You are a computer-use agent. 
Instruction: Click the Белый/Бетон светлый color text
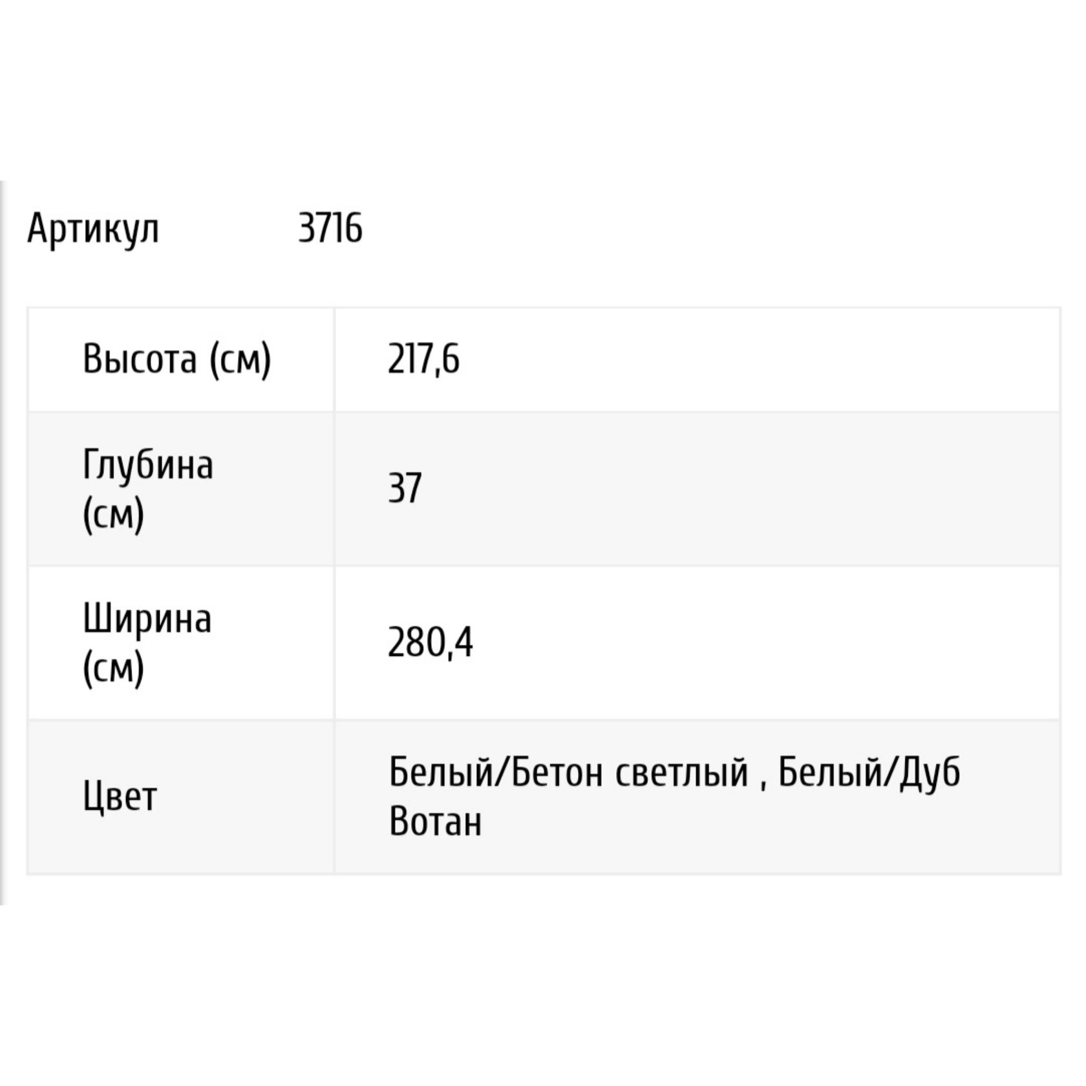569,772
